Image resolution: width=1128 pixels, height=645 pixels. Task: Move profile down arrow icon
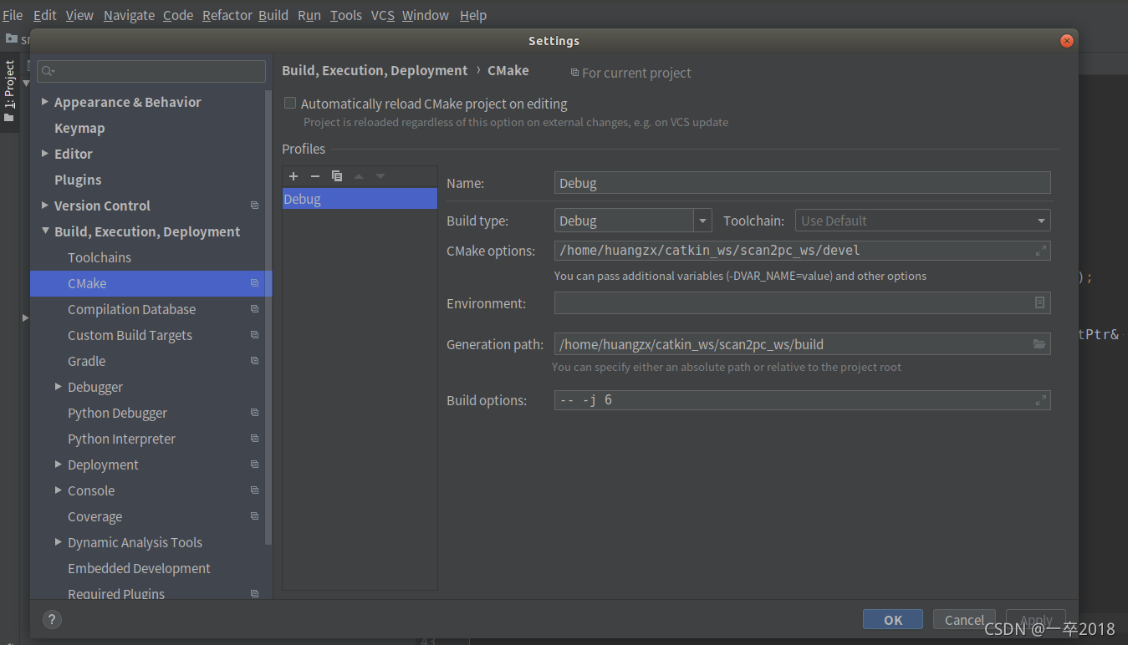[380, 176]
